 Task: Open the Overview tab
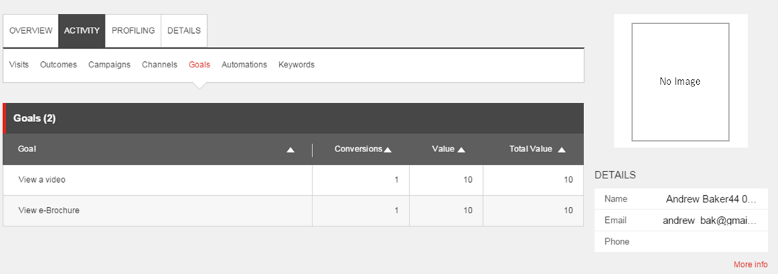pyautogui.click(x=31, y=31)
